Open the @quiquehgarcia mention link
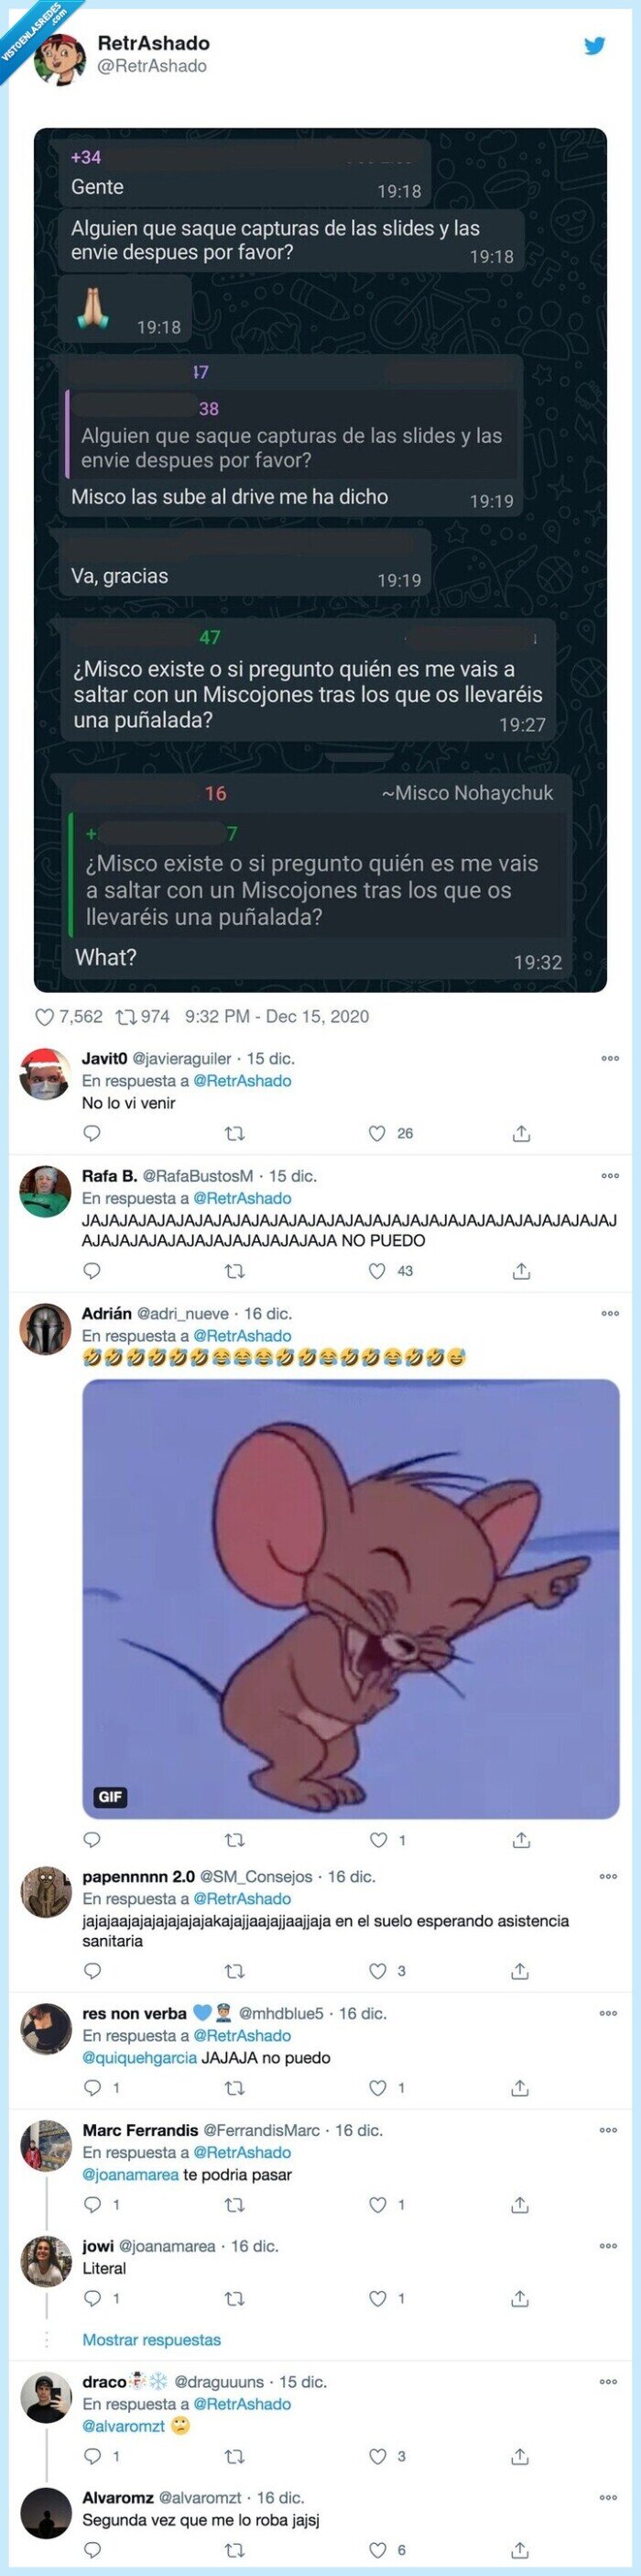 [140, 2058]
